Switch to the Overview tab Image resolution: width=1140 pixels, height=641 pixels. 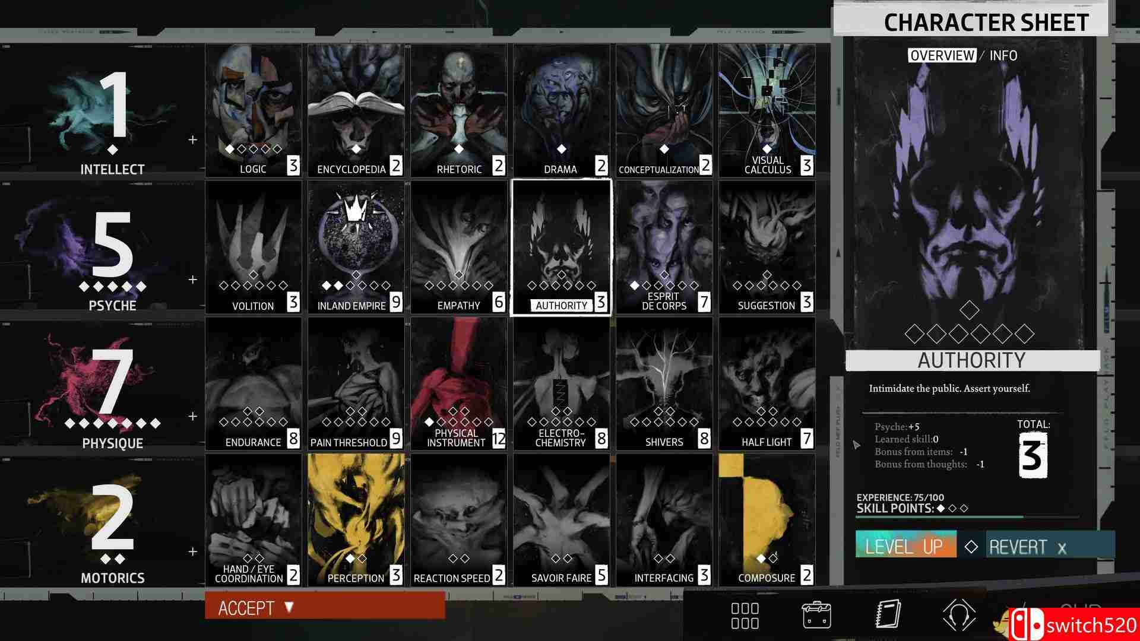point(942,56)
